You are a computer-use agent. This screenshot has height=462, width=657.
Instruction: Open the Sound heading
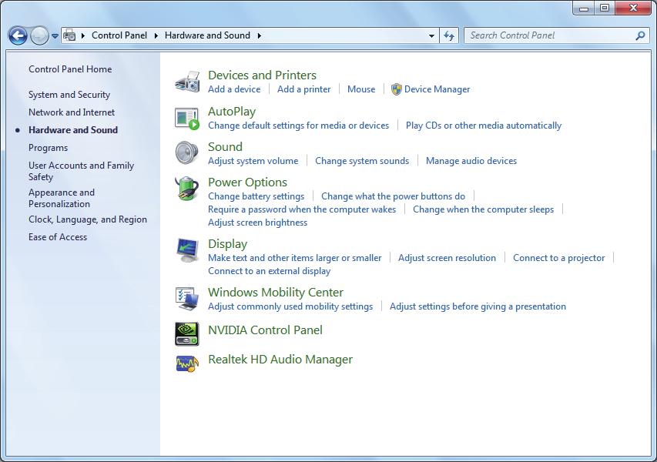225,146
